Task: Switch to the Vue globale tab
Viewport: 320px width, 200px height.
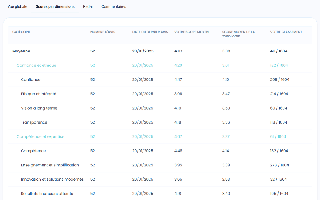Action: click(17, 6)
